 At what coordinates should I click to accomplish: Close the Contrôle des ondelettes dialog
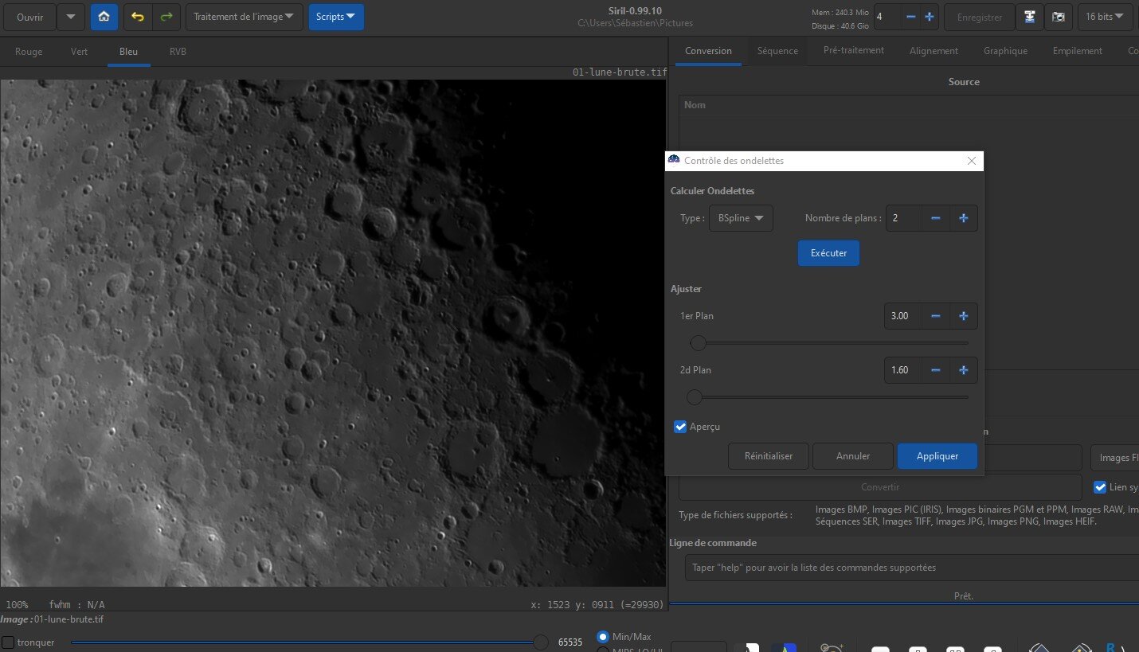971,161
